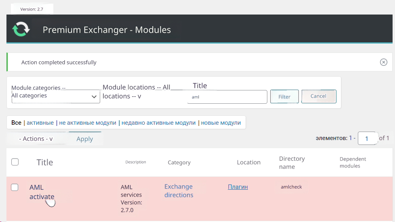Open the bulk Actions dropdown

pyautogui.click(x=36, y=139)
